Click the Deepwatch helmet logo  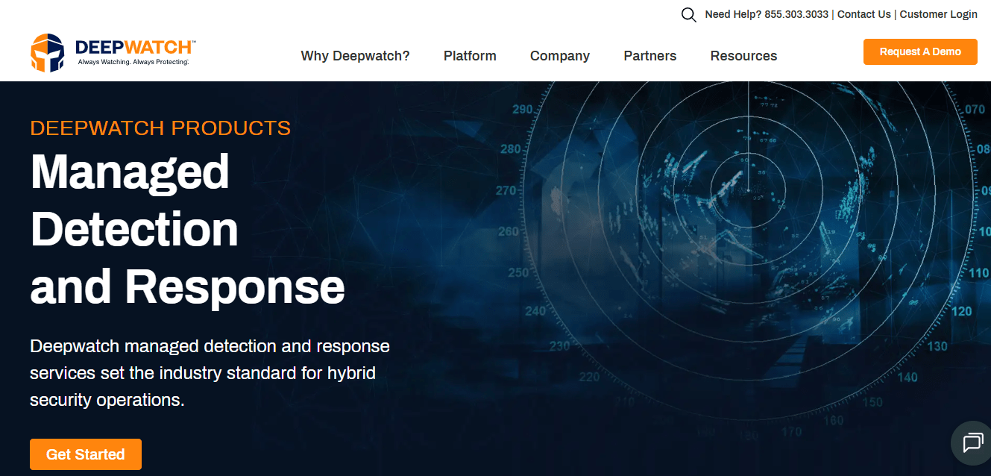pyautogui.click(x=47, y=53)
